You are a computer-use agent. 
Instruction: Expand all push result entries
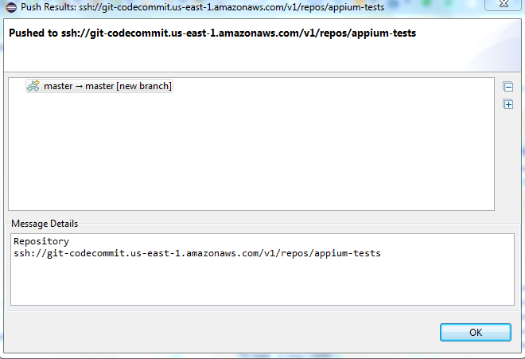click(508, 104)
